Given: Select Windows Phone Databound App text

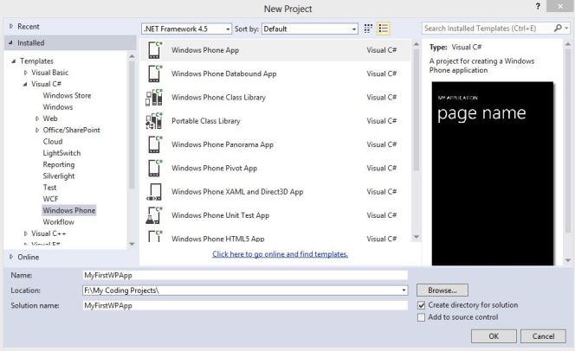Looking at the screenshot, I should (223, 74).
